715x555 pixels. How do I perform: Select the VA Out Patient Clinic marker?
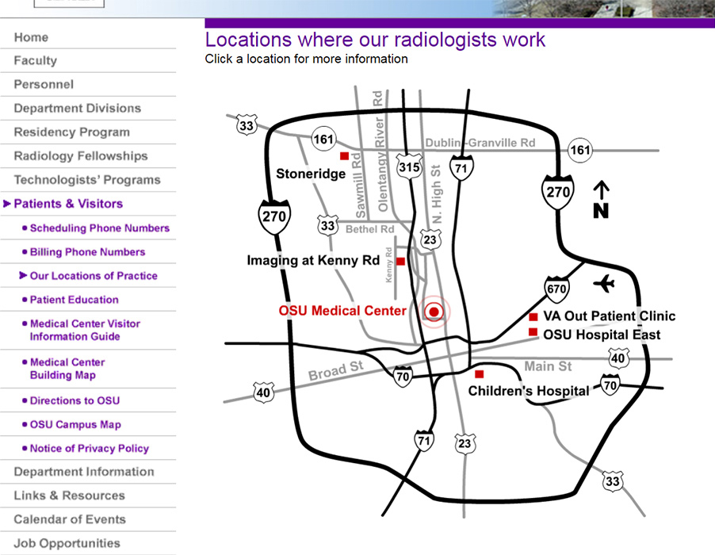(533, 316)
